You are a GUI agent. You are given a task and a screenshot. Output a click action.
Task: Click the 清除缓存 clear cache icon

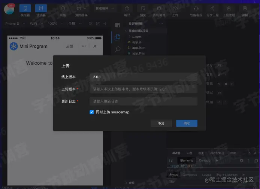coord(79,8)
